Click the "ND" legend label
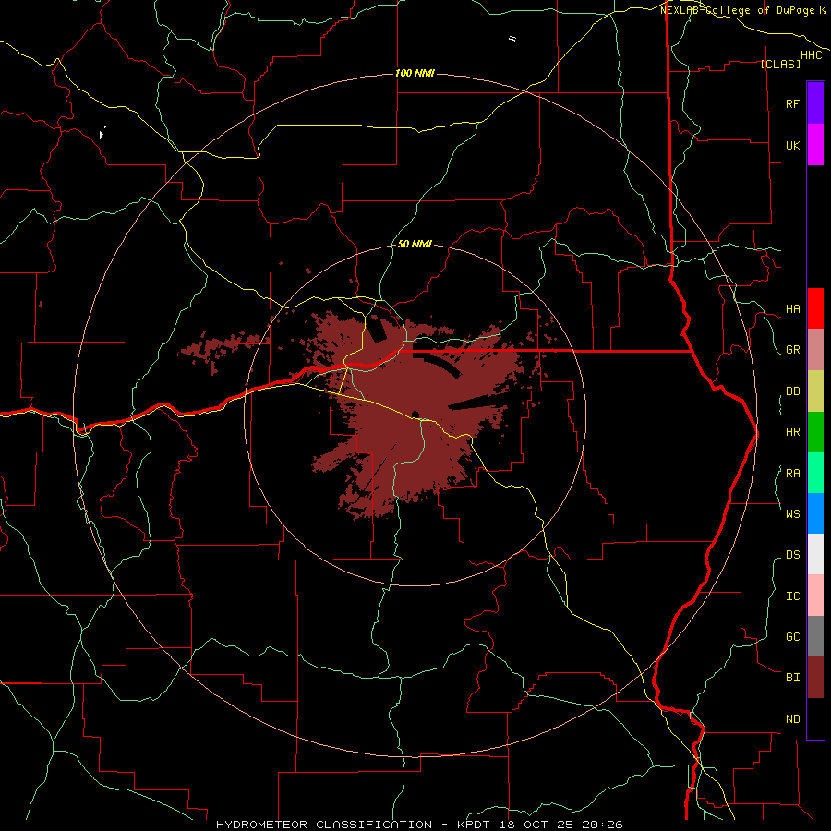This screenshot has height=831, width=831. pyautogui.click(x=792, y=719)
